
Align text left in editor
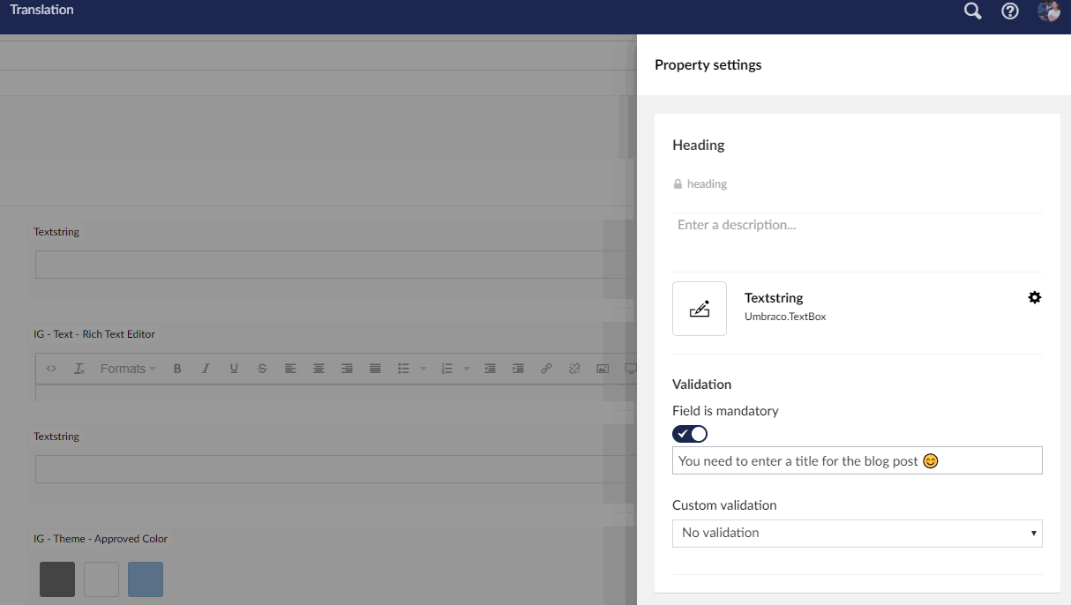(x=290, y=369)
